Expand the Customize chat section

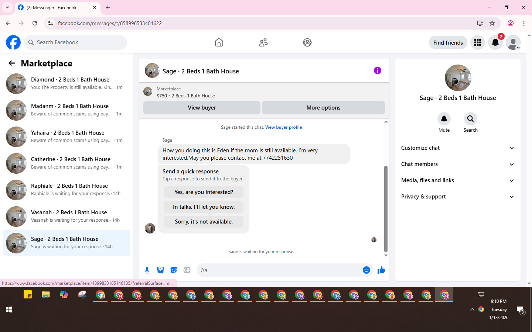[458, 148]
